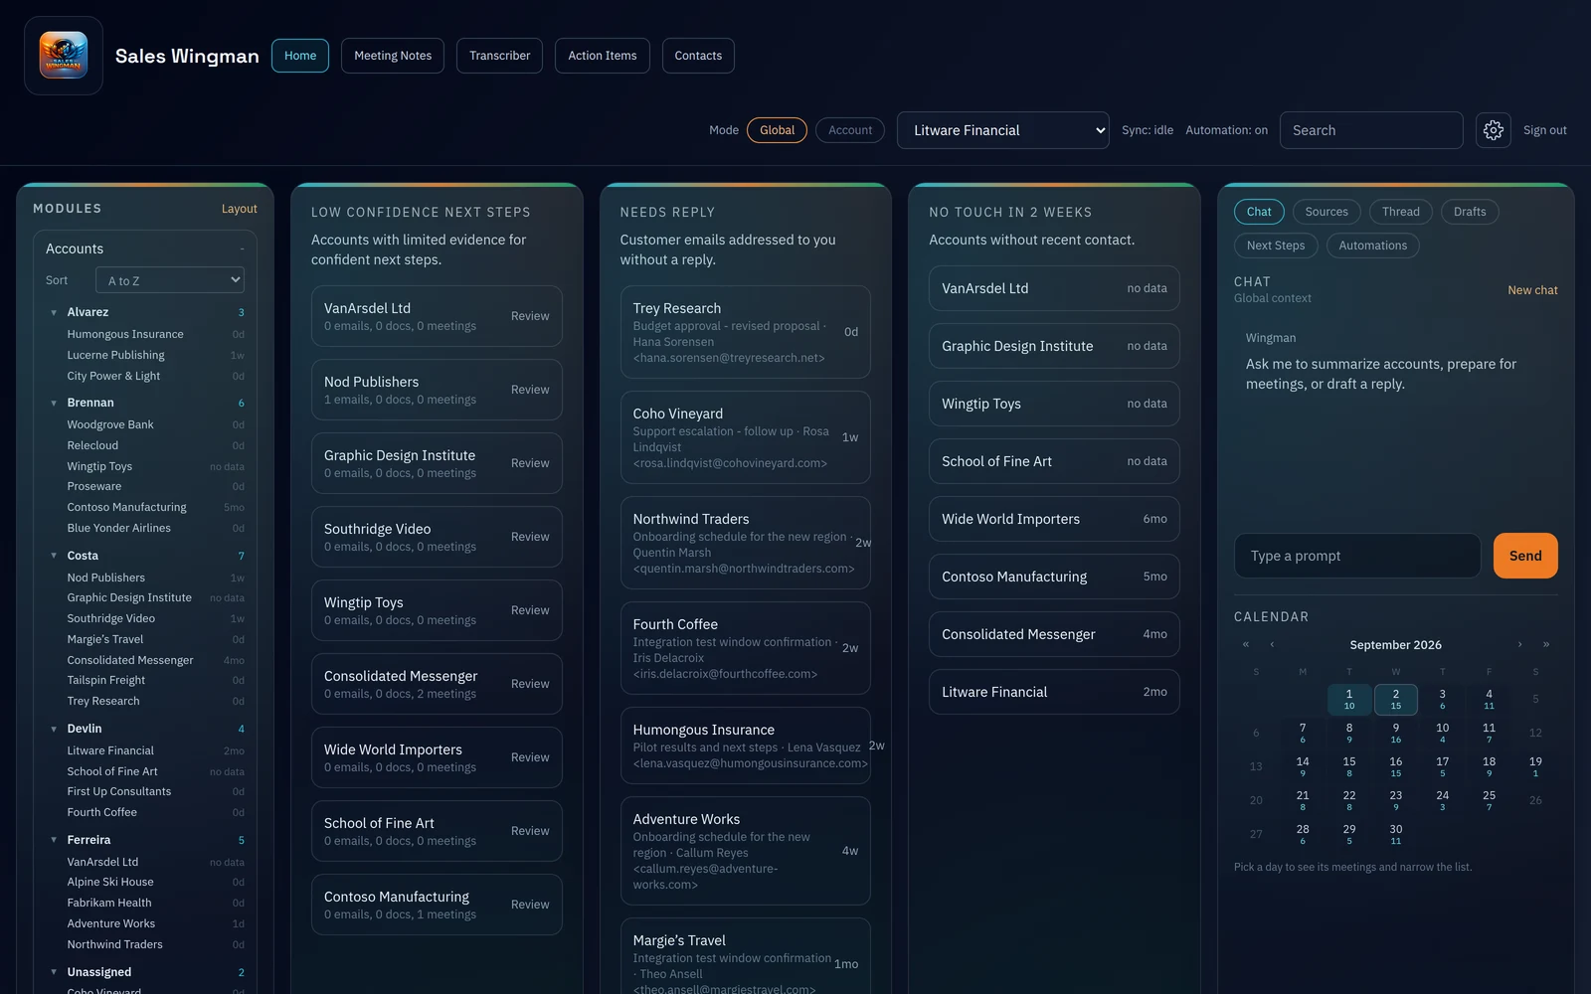Switch to the Automations tab
The image size is (1591, 994).
[x=1372, y=246]
